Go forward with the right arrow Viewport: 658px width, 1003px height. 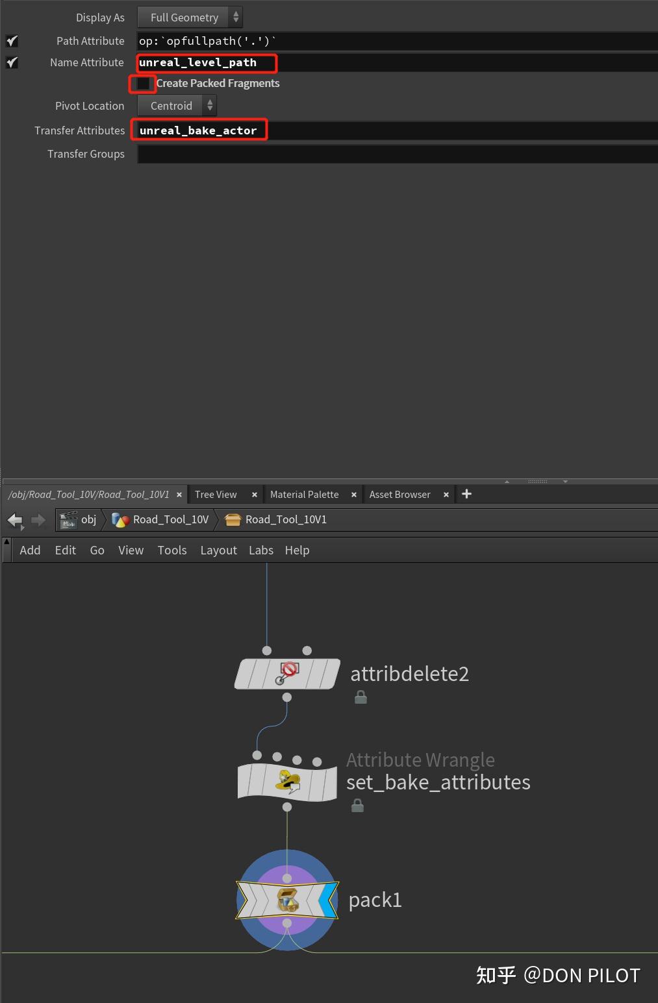(38, 520)
